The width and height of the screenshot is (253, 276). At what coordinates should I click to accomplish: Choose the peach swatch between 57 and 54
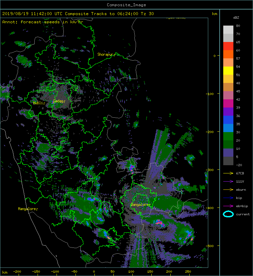coord(228,63)
